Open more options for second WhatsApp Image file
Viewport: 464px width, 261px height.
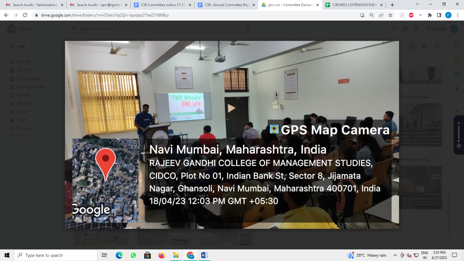pyautogui.click(x=438, y=159)
